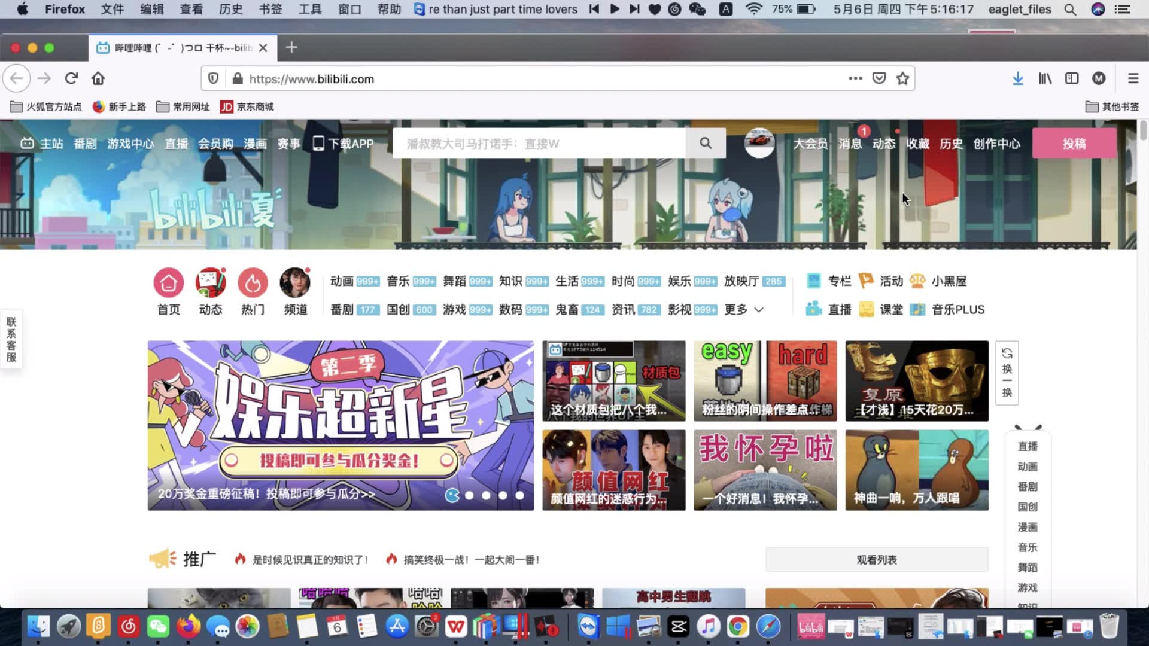The height and width of the screenshot is (646, 1149).
Task: Open Firefox 历史 menu in menu bar
Action: [231, 9]
